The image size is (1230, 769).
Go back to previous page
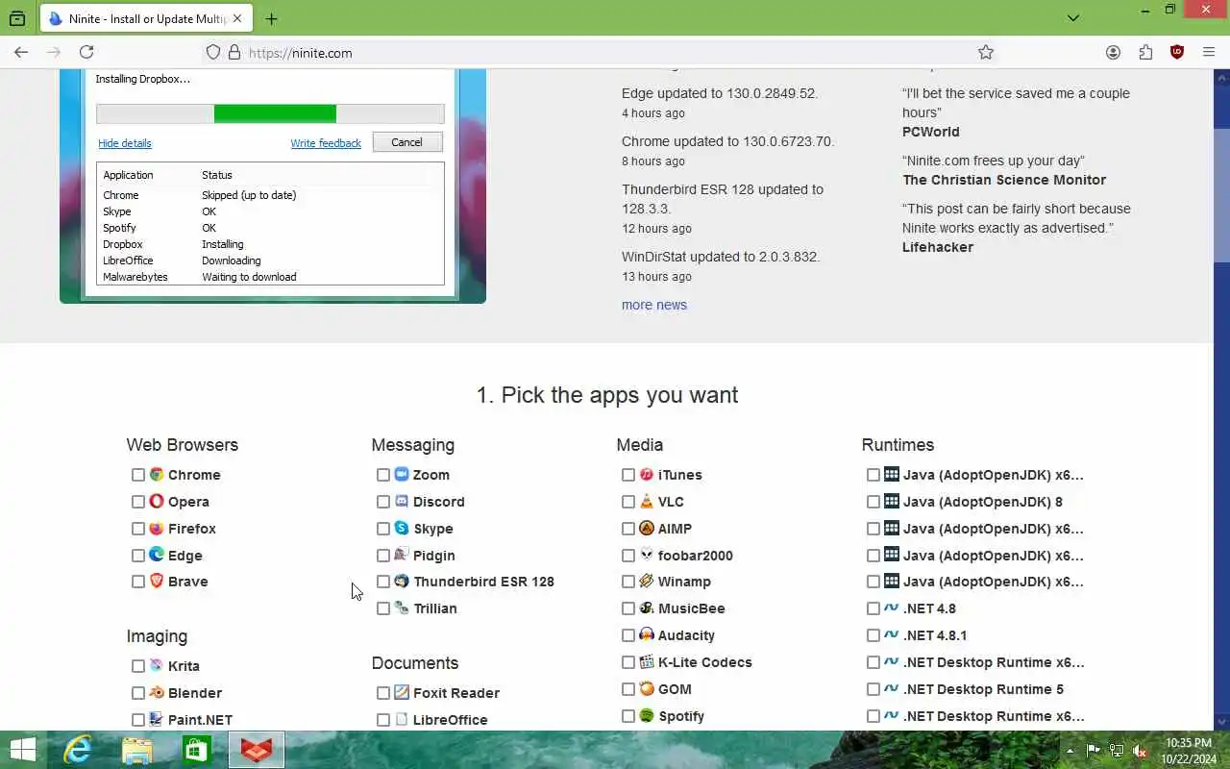click(21, 53)
